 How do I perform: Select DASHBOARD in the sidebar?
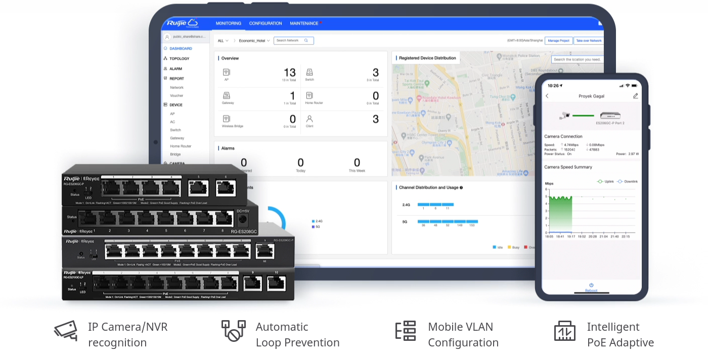click(181, 49)
